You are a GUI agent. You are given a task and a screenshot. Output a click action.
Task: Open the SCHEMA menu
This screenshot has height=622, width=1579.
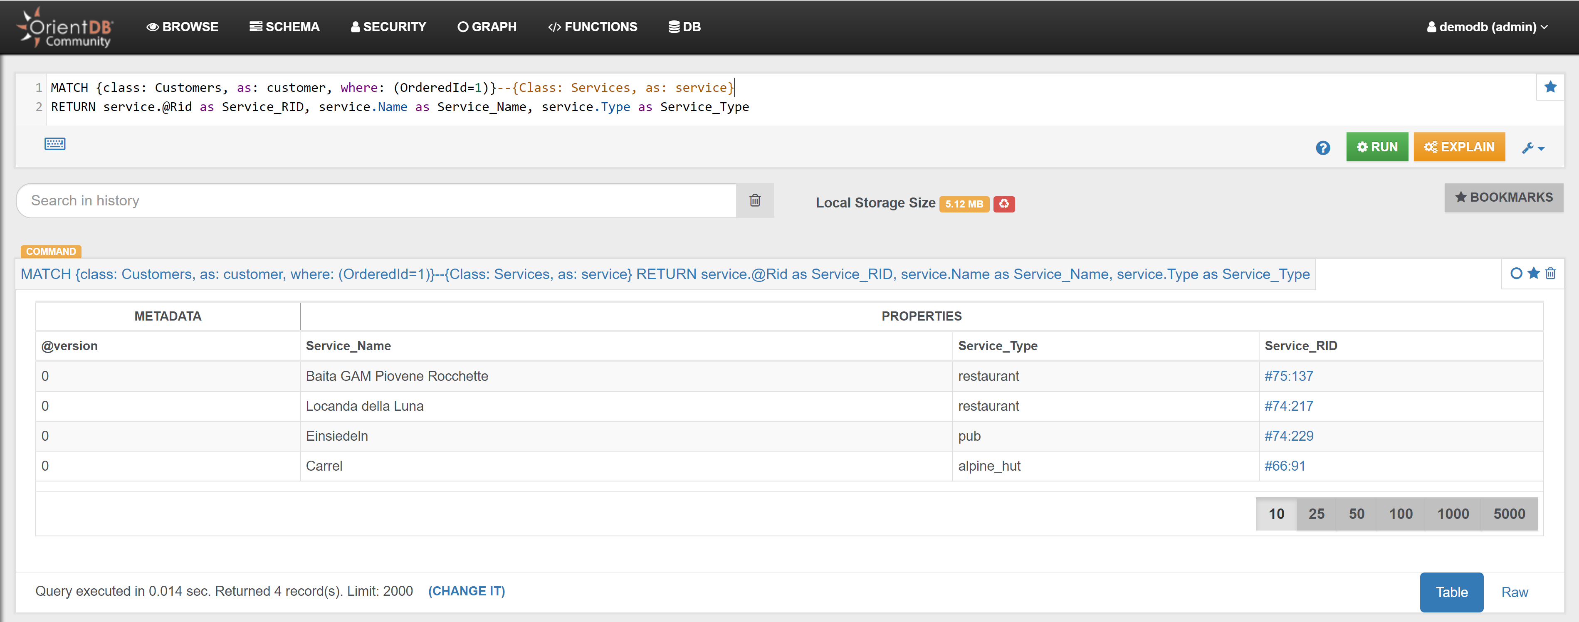point(284,27)
